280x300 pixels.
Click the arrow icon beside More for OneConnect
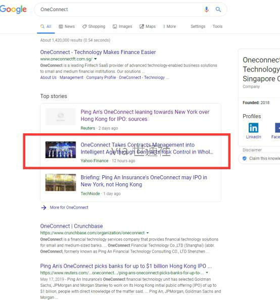43,208
